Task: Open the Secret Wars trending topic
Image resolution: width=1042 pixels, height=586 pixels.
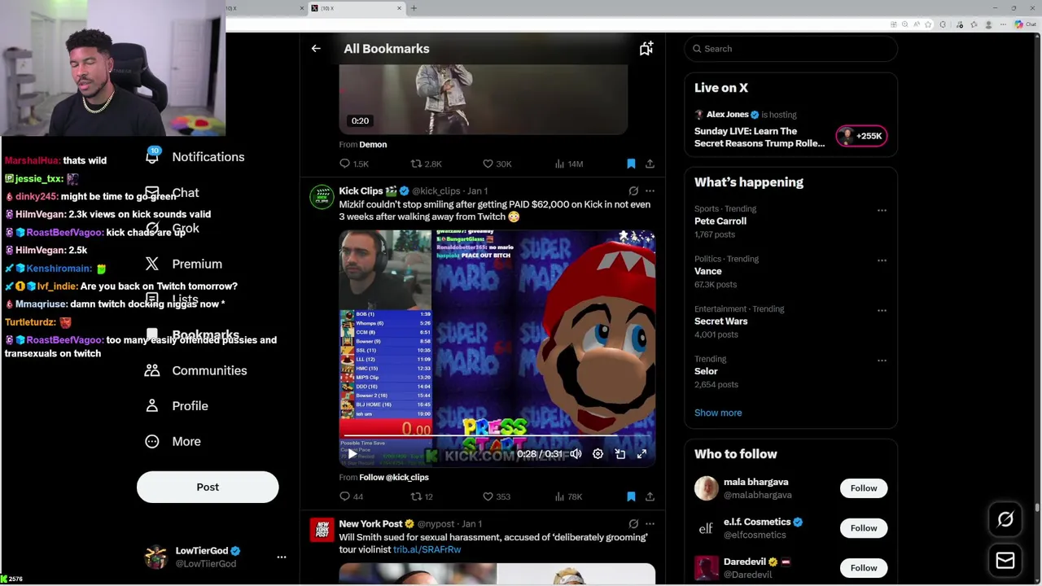Action: click(x=720, y=321)
